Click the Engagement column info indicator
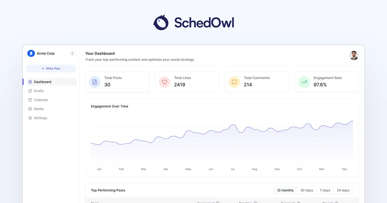The width and height of the screenshot is (387, 203). tap(217, 202)
